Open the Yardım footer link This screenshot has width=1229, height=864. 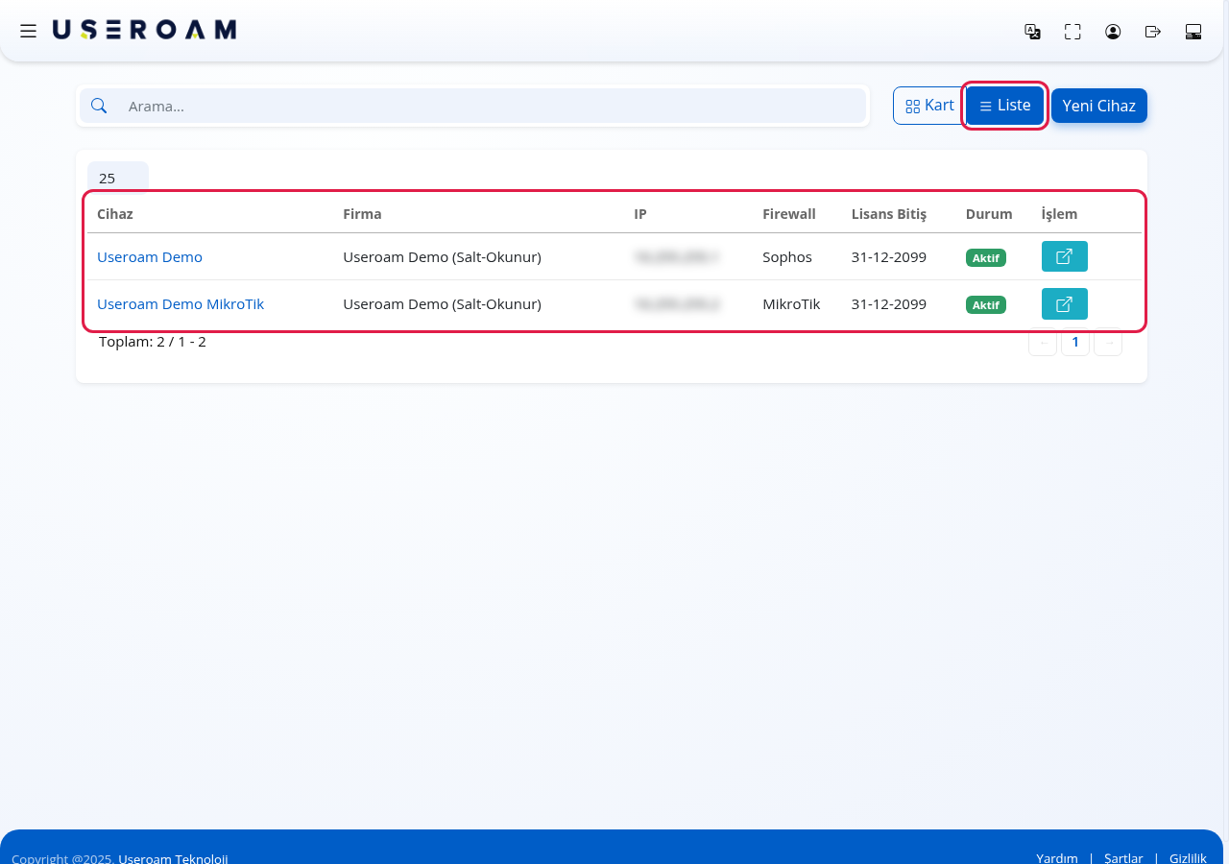coord(1057,858)
